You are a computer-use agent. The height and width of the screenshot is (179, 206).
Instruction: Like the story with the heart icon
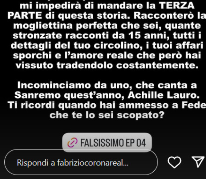point(174,162)
